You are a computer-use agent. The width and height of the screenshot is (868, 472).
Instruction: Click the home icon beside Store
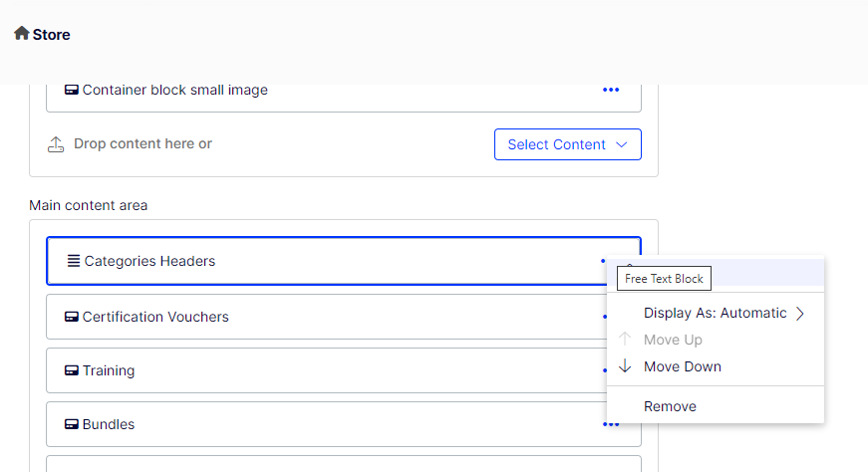point(21,34)
